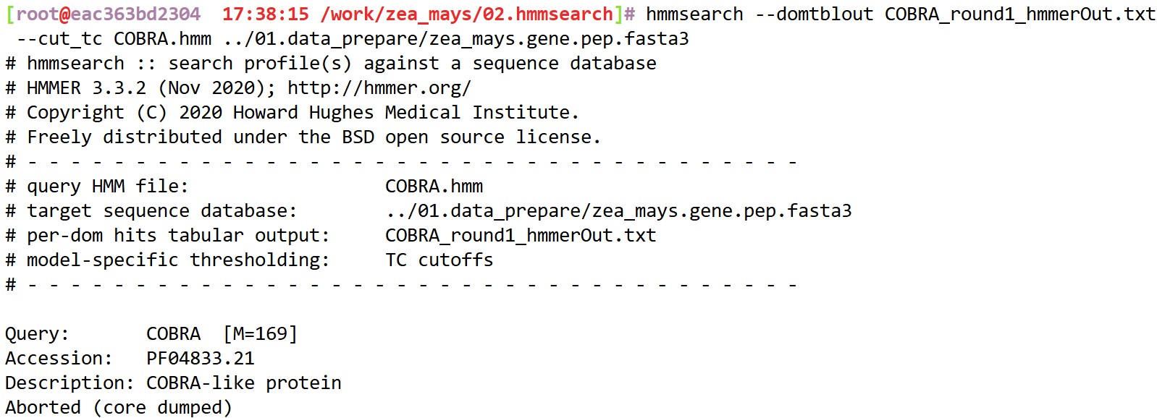1157x418 pixels.
Task: Click the --cut_tc option in the command
Action: pyautogui.click(x=59, y=39)
